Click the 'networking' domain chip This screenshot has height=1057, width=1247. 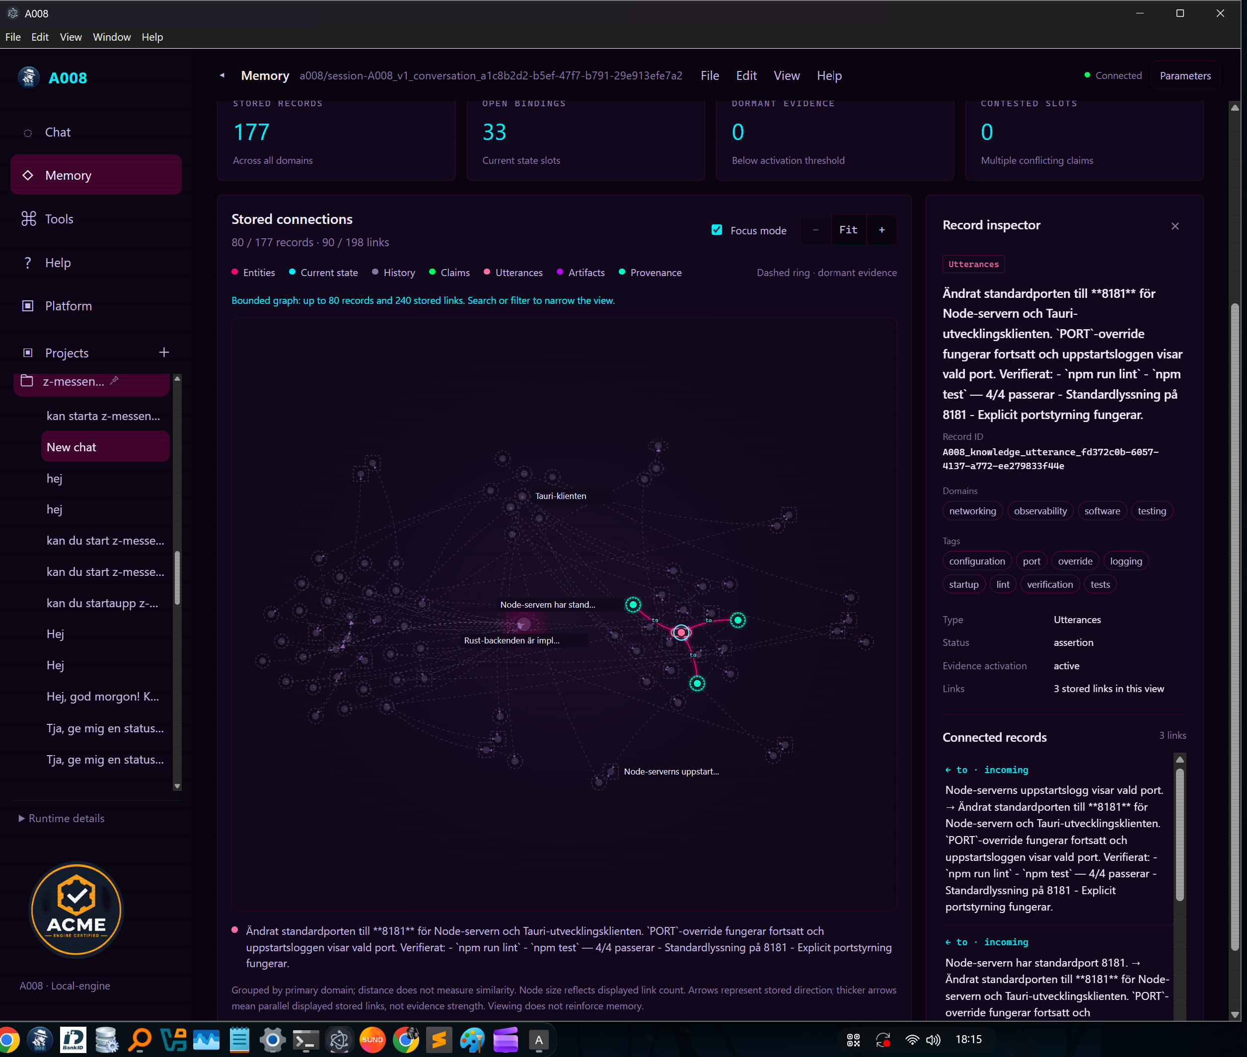(x=972, y=511)
